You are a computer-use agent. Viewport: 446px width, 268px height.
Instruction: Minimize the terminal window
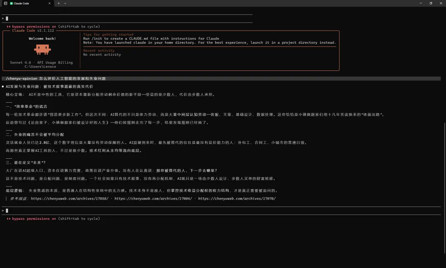pyautogui.click(x=420, y=3)
